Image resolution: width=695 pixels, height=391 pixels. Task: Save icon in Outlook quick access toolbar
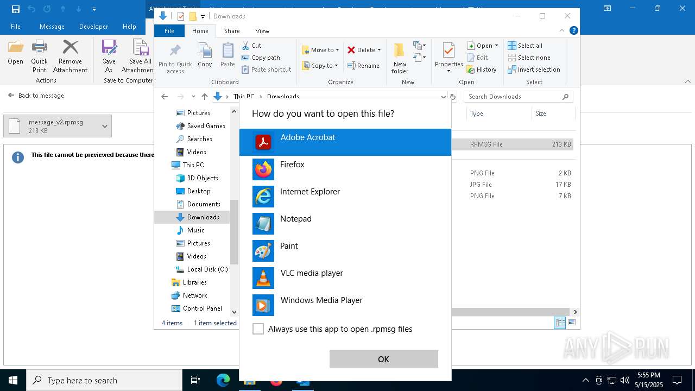15,9
